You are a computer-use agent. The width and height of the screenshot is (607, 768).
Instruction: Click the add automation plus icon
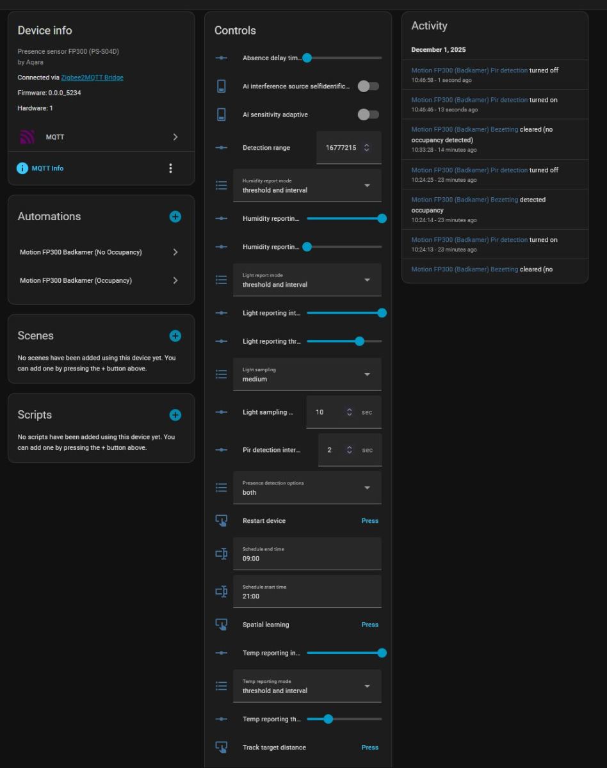[175, 217]
